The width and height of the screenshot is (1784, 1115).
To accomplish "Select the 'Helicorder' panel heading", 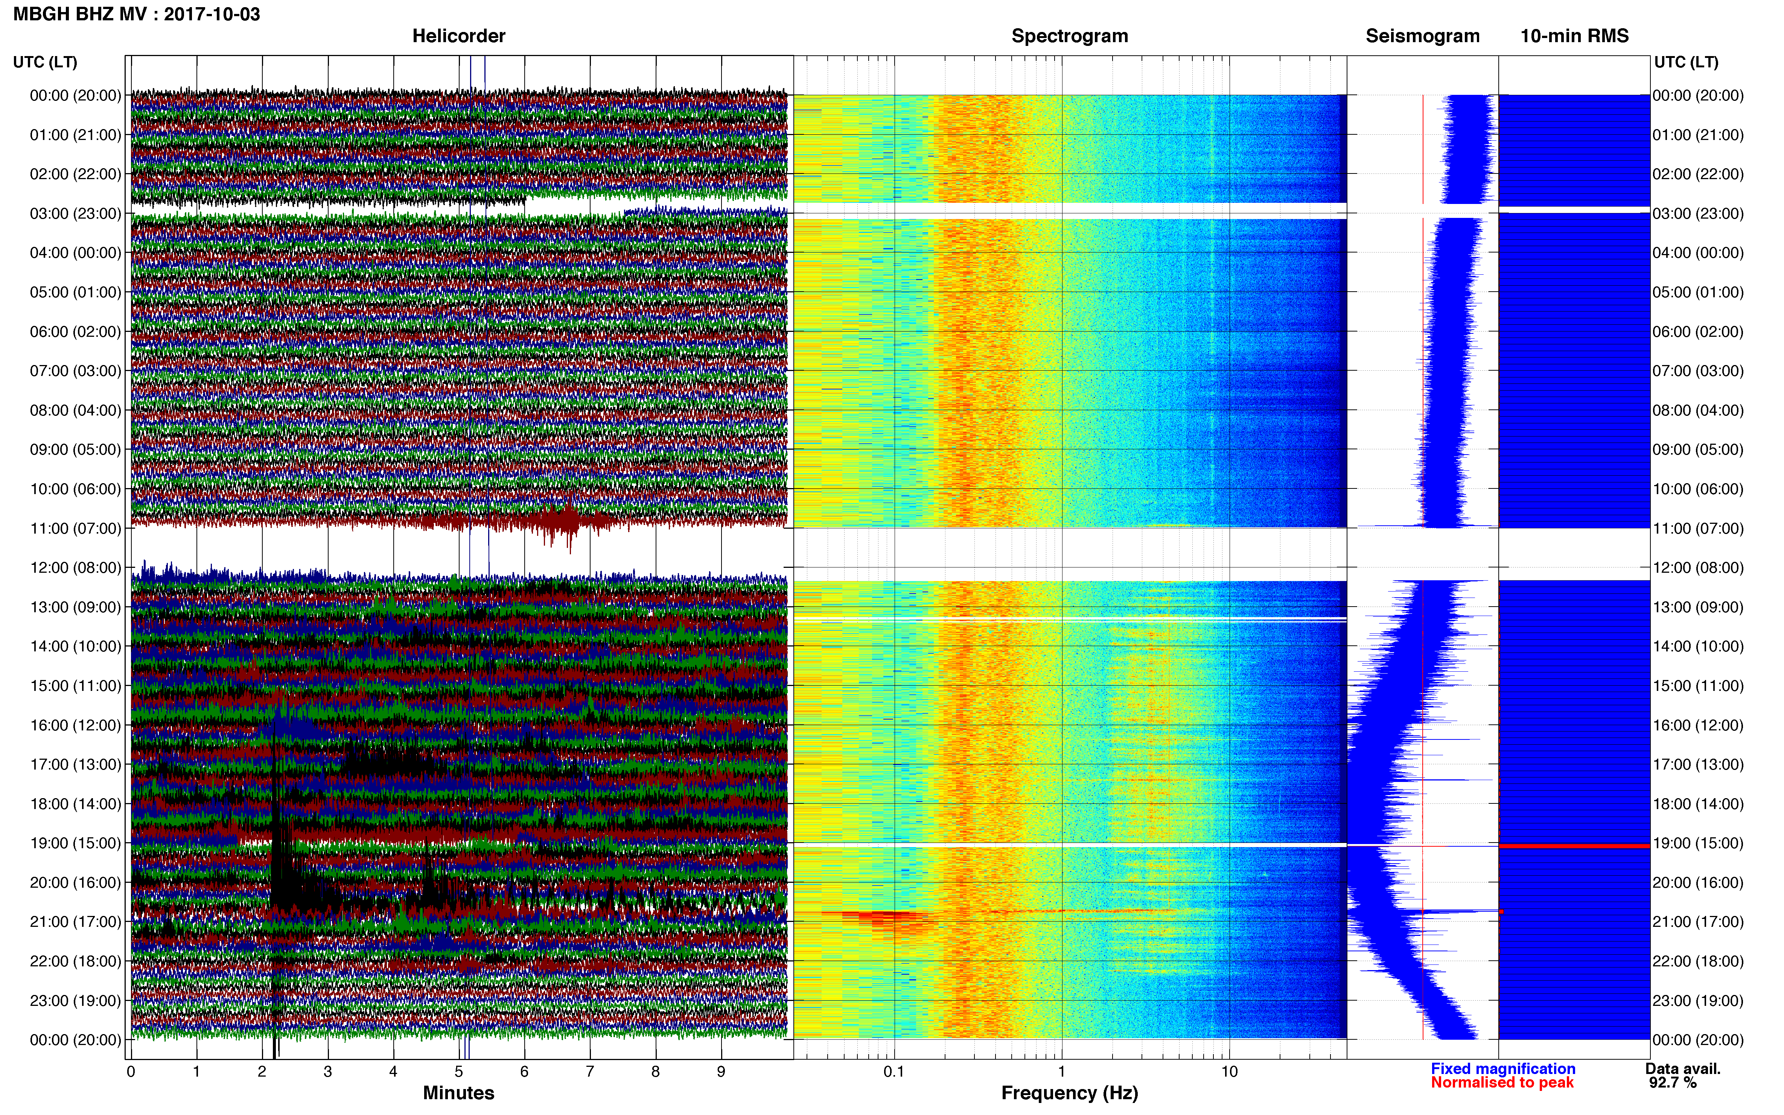I will [x=458, y=36].
